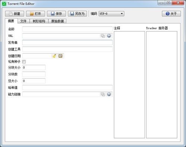Copy URL using the copy icon
This screenshot has width=186, height=147.
103,36
